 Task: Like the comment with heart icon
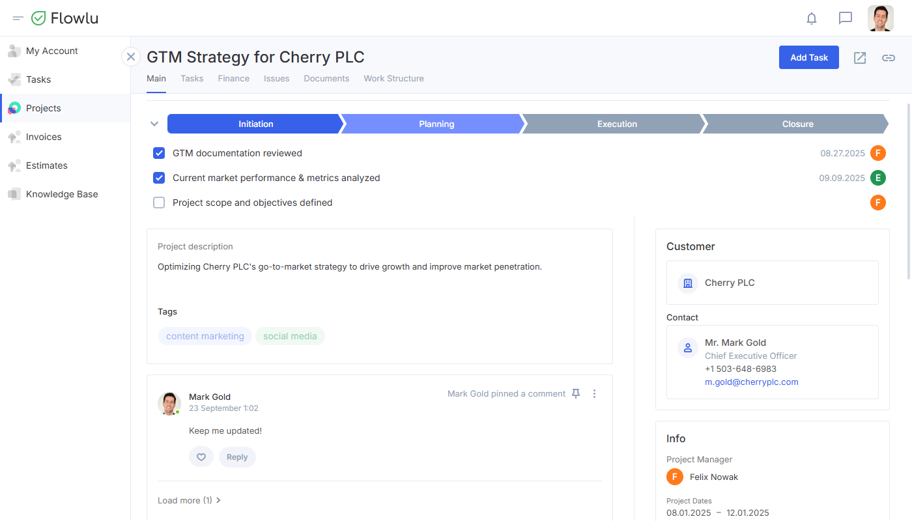201,457
